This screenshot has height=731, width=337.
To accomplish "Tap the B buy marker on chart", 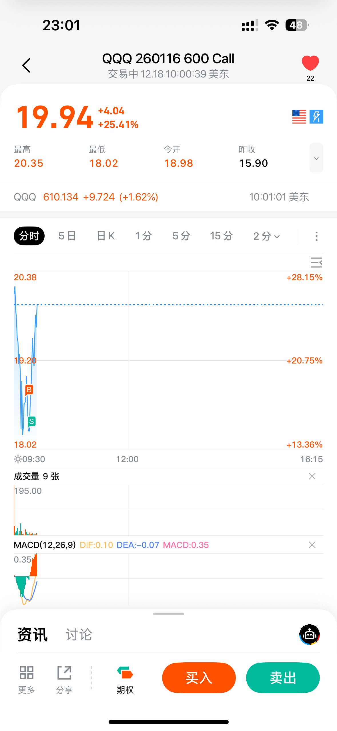I will tap(29, 390).
